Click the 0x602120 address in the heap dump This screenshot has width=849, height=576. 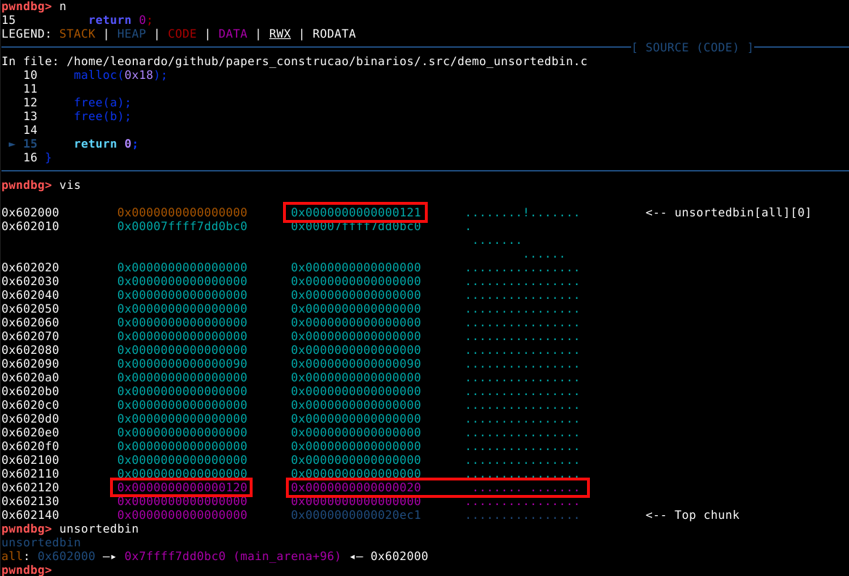pyautogui.click(x=30, y=488)
